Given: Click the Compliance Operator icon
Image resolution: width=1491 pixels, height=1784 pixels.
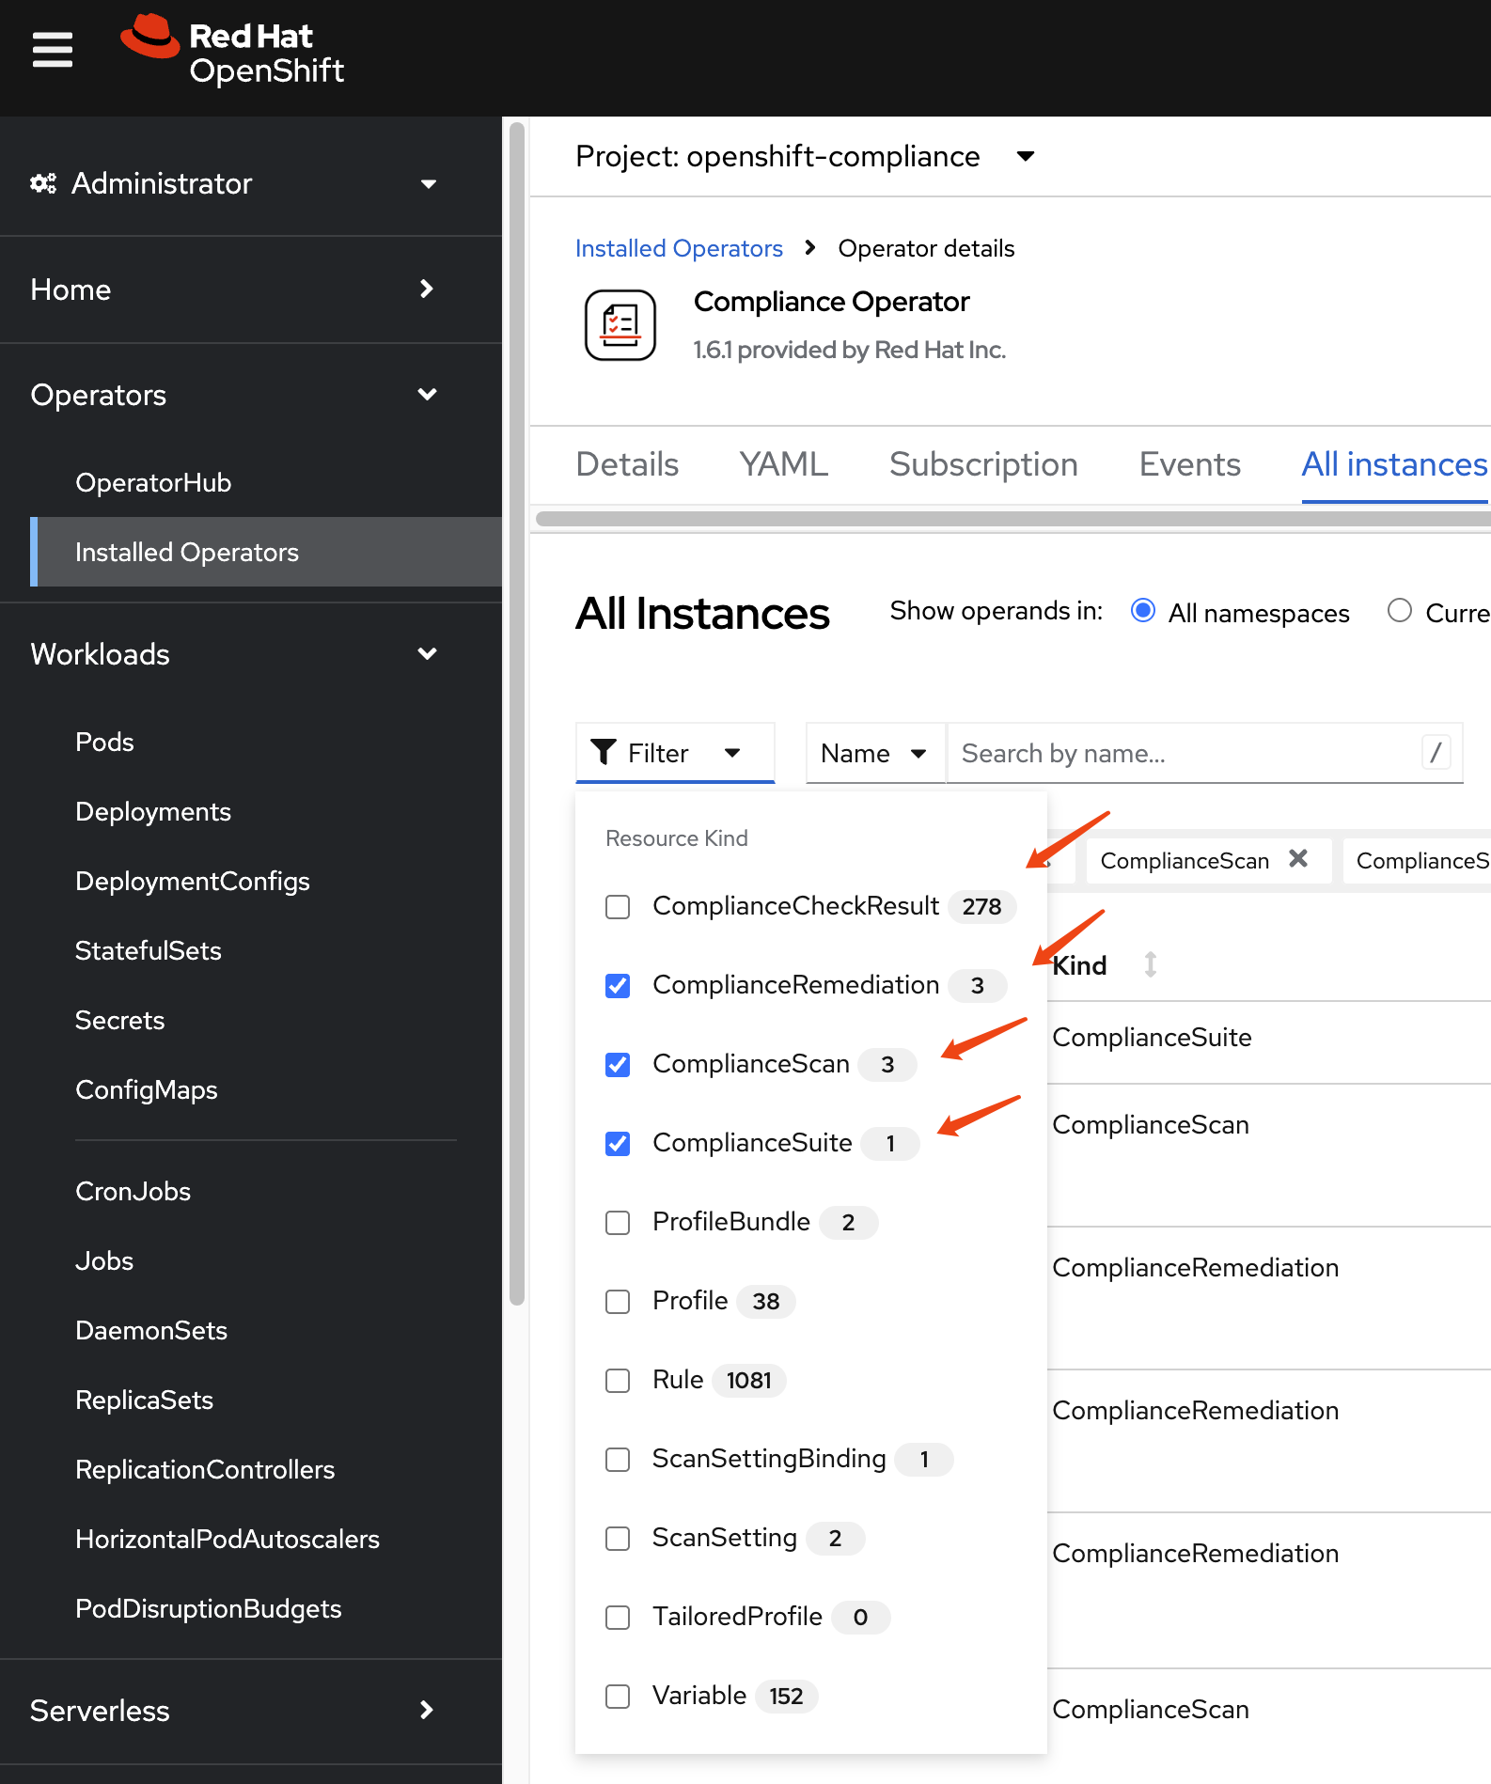Looking at the screenshot, I should (x=620, y=325).
